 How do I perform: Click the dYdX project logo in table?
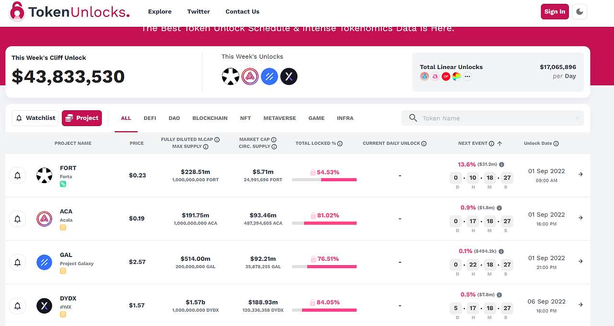pyautogui.click(x=45, y=306)
